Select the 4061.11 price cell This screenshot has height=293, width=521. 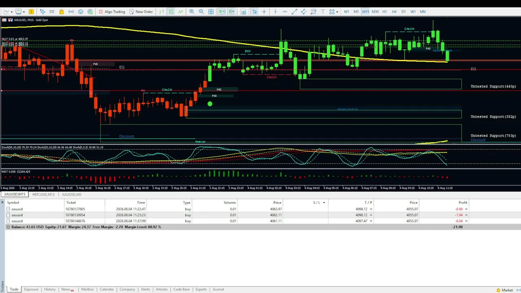pos(276,221)
